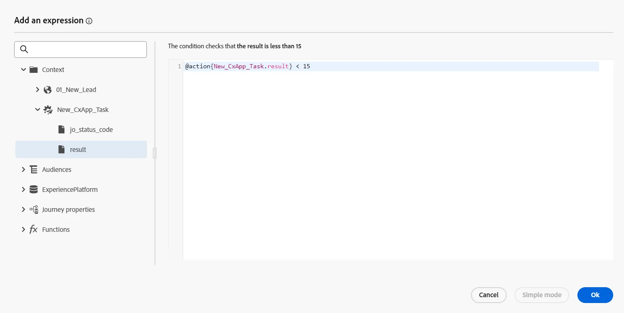Click the Journey properties label
This screenshot has width=624, height=313.
coord(69,209)
